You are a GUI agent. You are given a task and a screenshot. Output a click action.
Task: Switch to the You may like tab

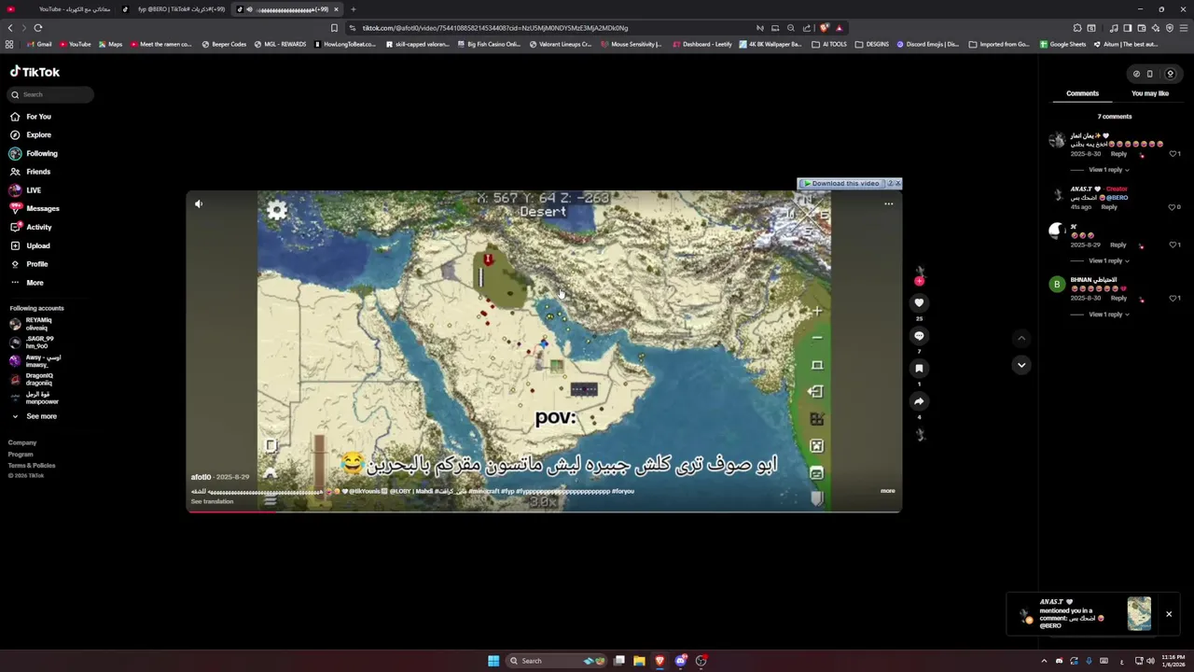tap(1150, 93)
